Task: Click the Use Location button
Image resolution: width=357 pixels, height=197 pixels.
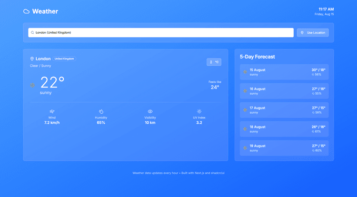Action: [313, 32]
